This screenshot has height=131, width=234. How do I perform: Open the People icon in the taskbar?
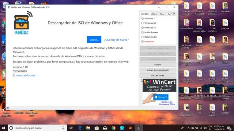click(x=182, y=128)
